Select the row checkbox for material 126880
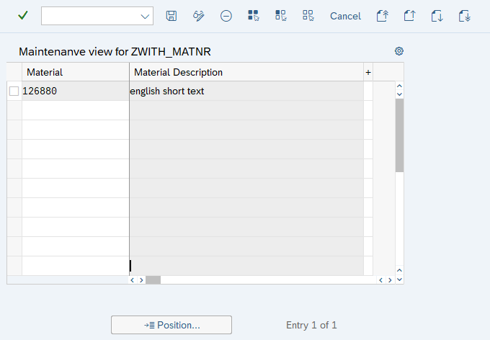The height and width of the screenshot is (340, 490). click(x=14, y=91)
